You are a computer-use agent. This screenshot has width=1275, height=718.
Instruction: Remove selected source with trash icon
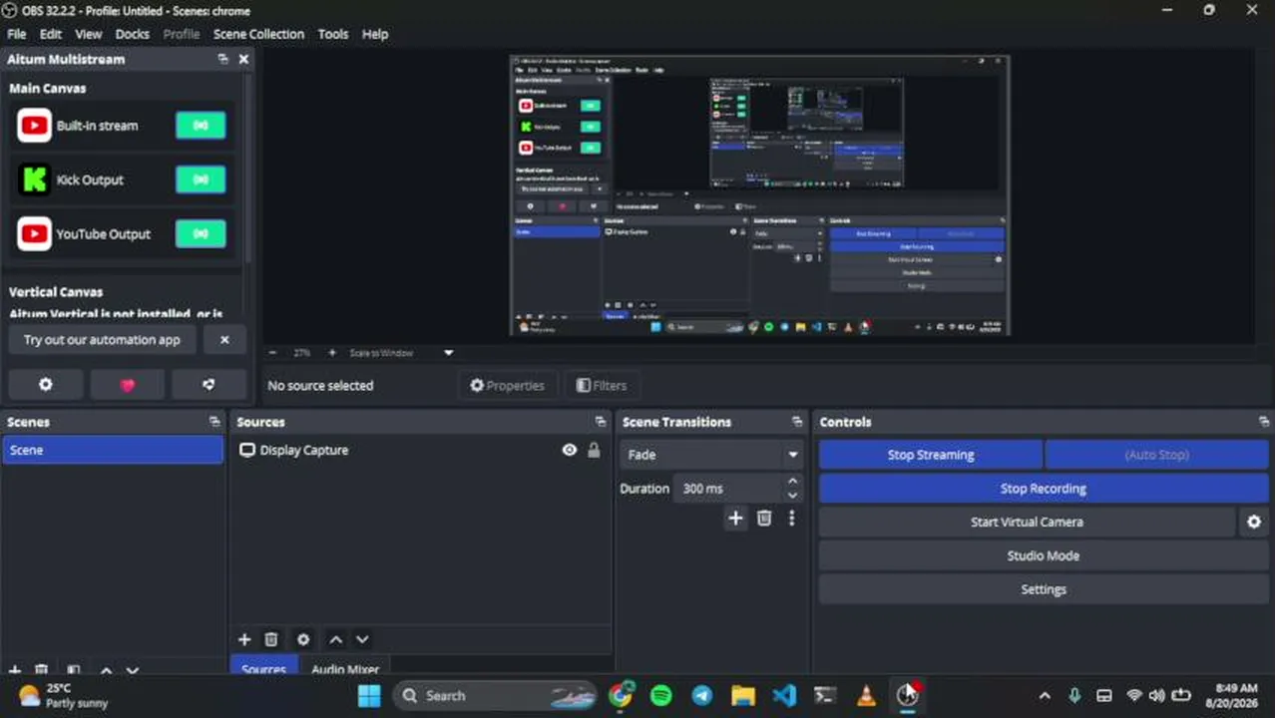271,639
